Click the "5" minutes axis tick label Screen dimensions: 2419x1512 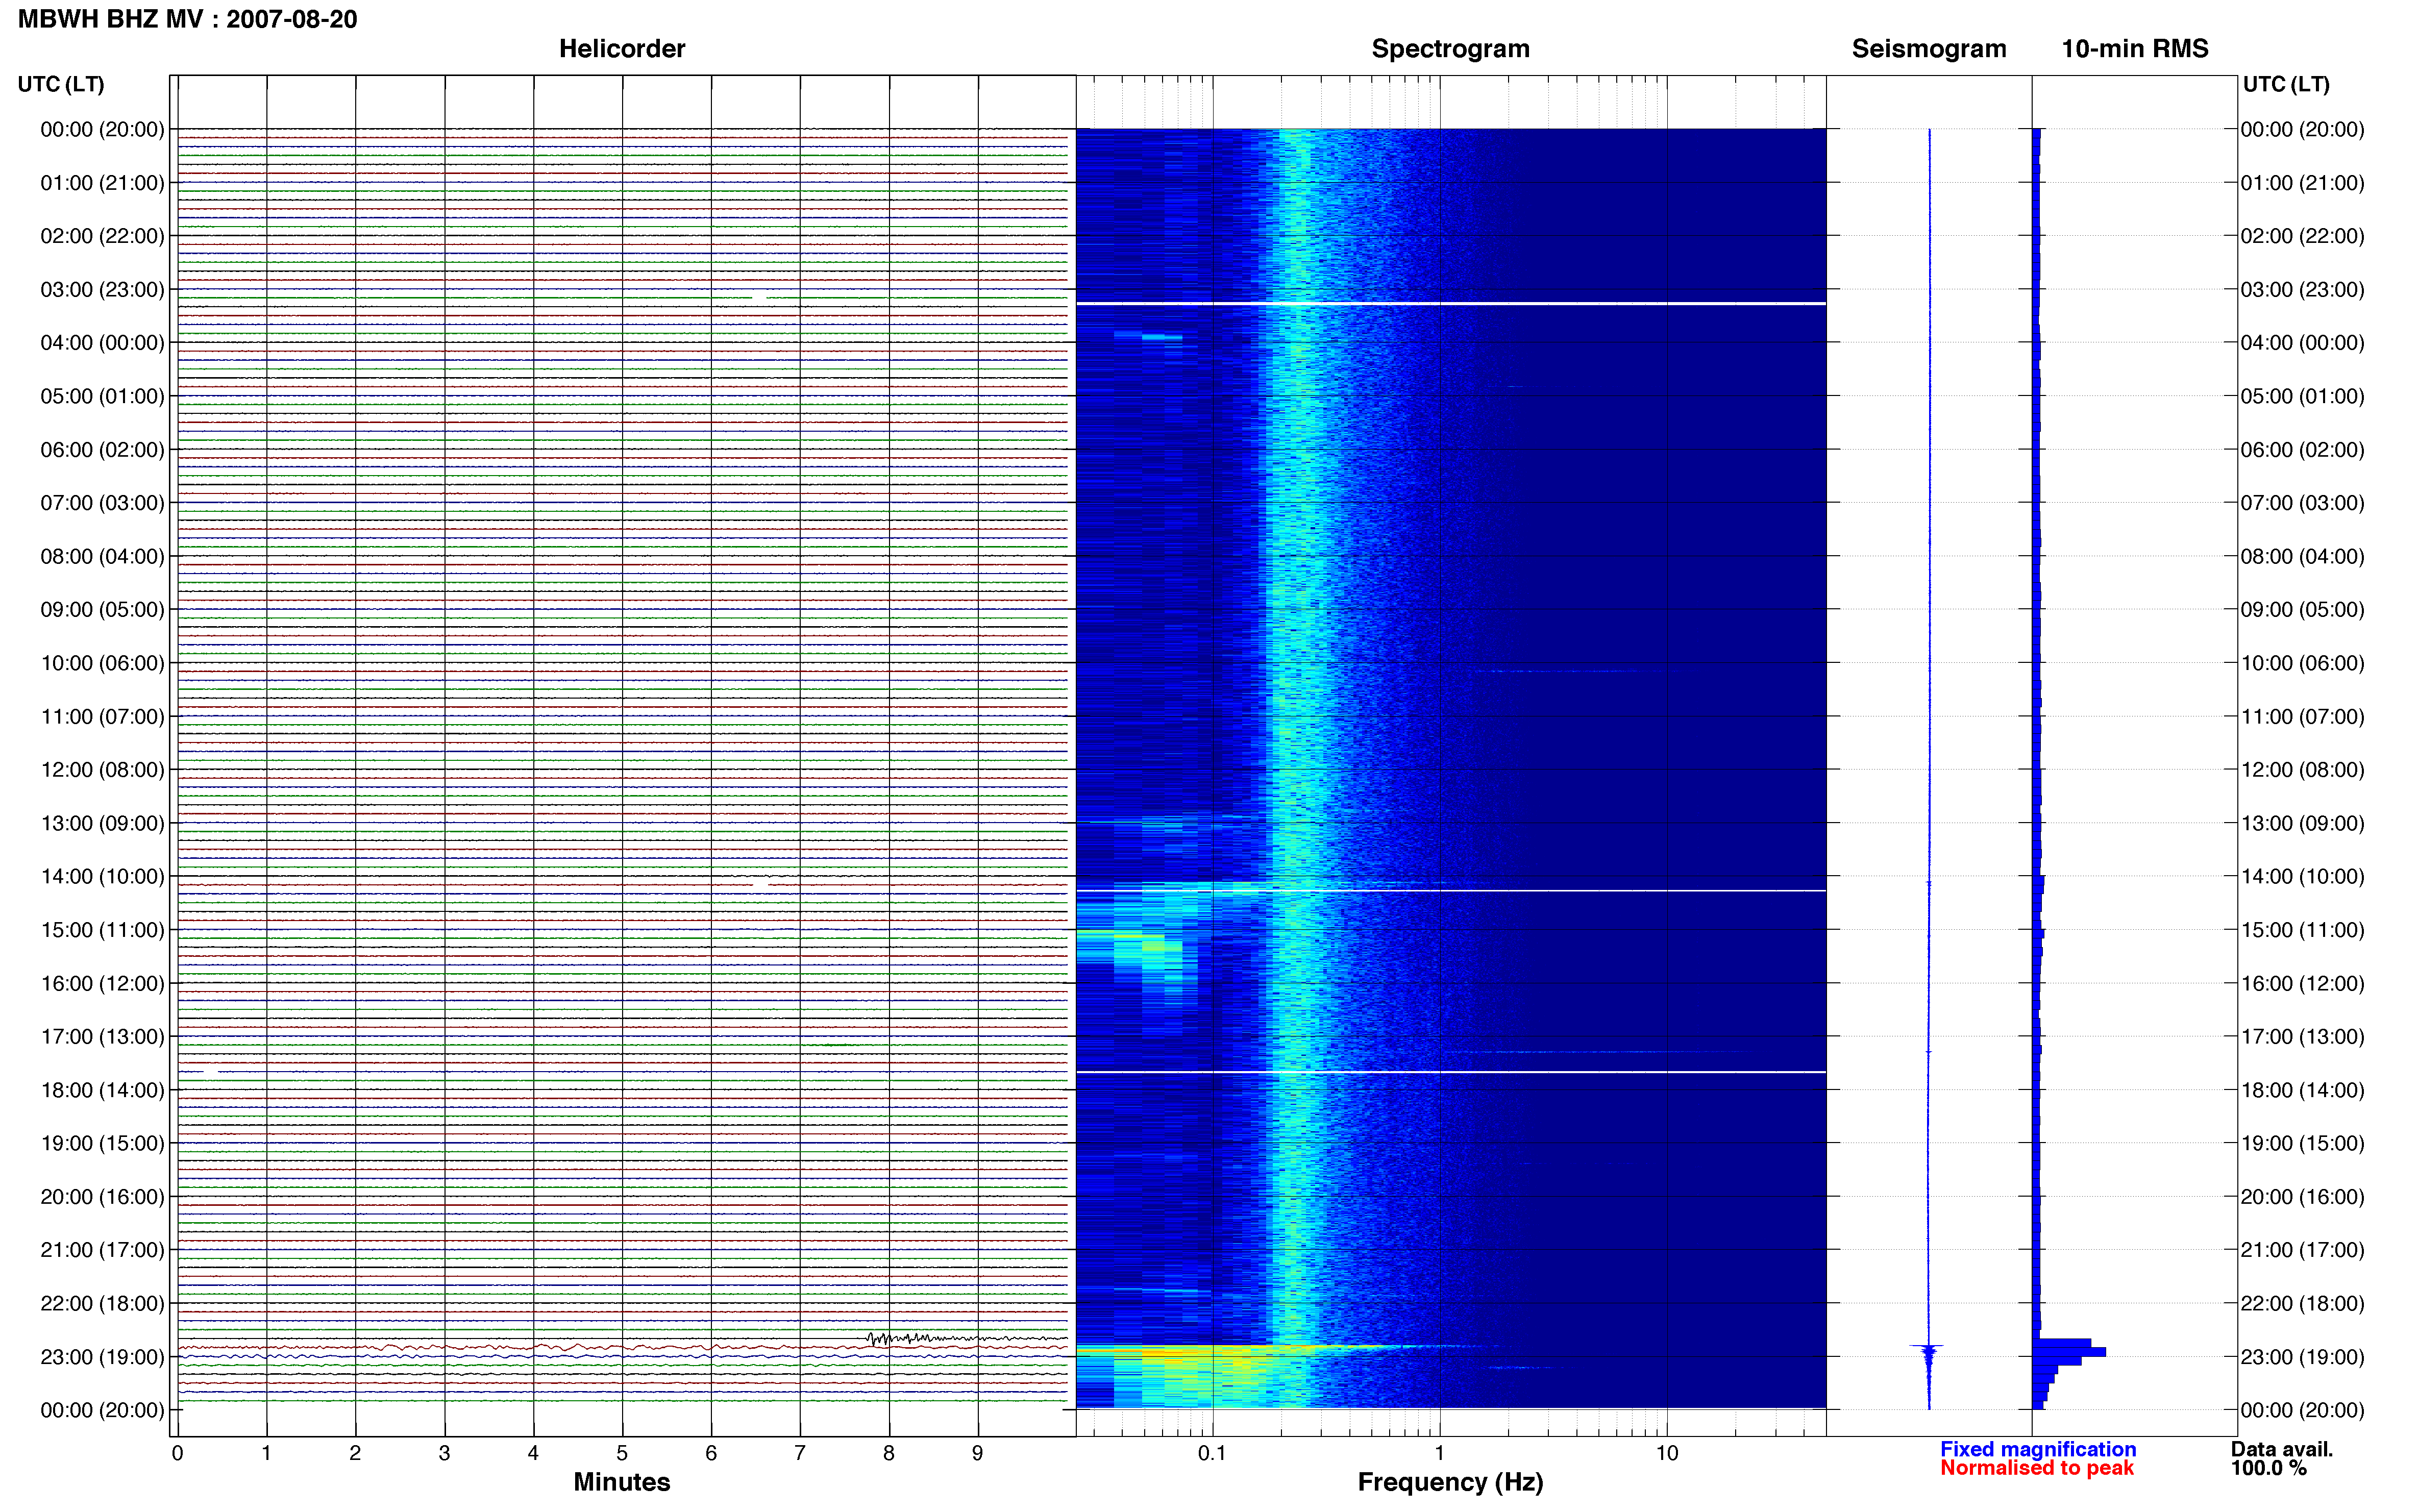point(622,1453)
